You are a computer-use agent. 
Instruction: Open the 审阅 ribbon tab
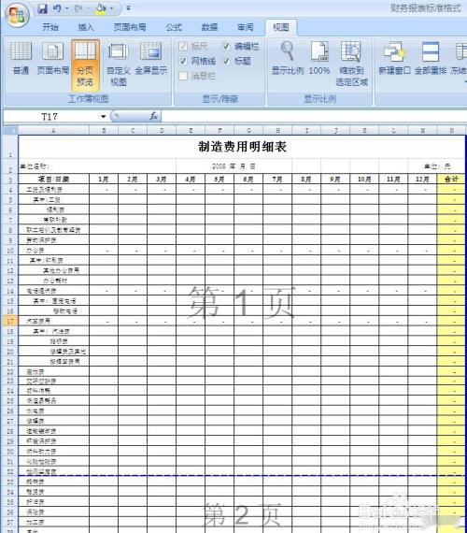point(246,27)
